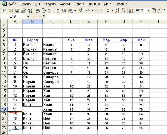Open the Вставка menu
The width and height of the screenshot is (167, 135).
50,4
